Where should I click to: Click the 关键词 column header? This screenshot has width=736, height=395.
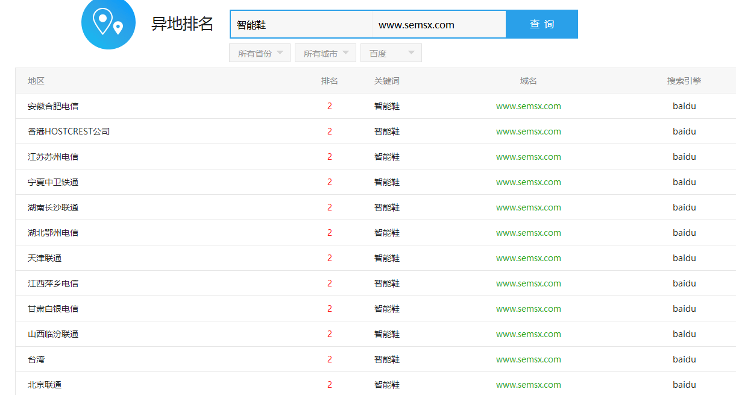(x=387, y=81)
